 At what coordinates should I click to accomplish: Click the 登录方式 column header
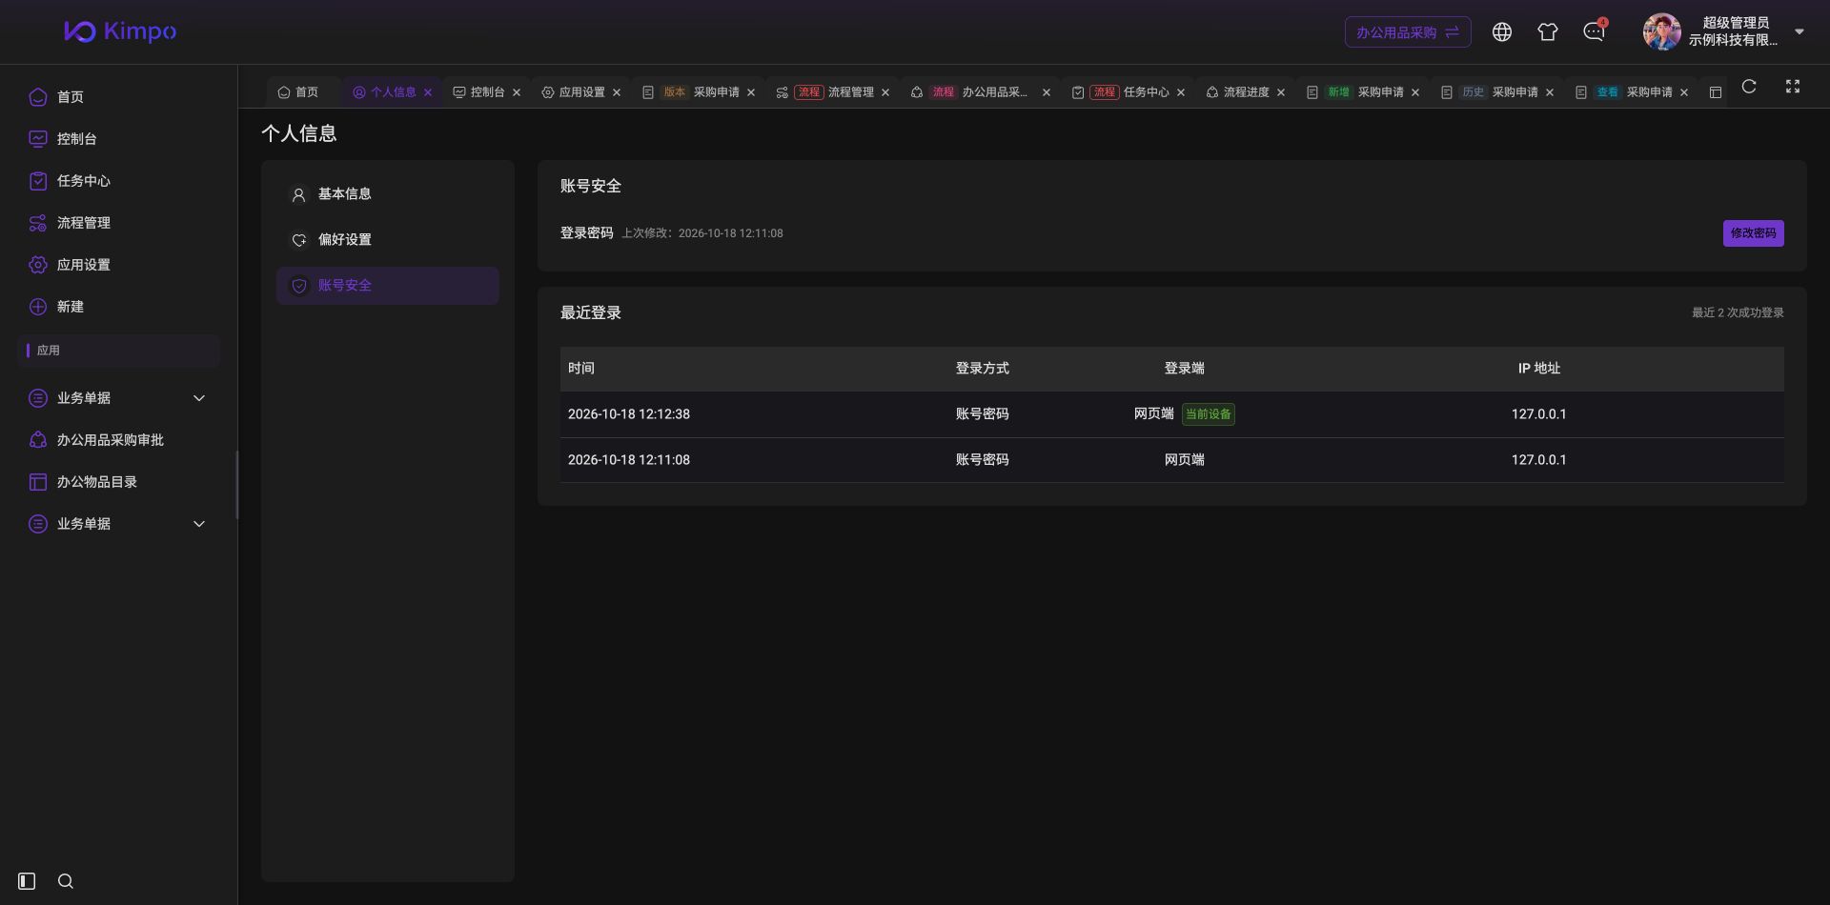tap(983, 369)
